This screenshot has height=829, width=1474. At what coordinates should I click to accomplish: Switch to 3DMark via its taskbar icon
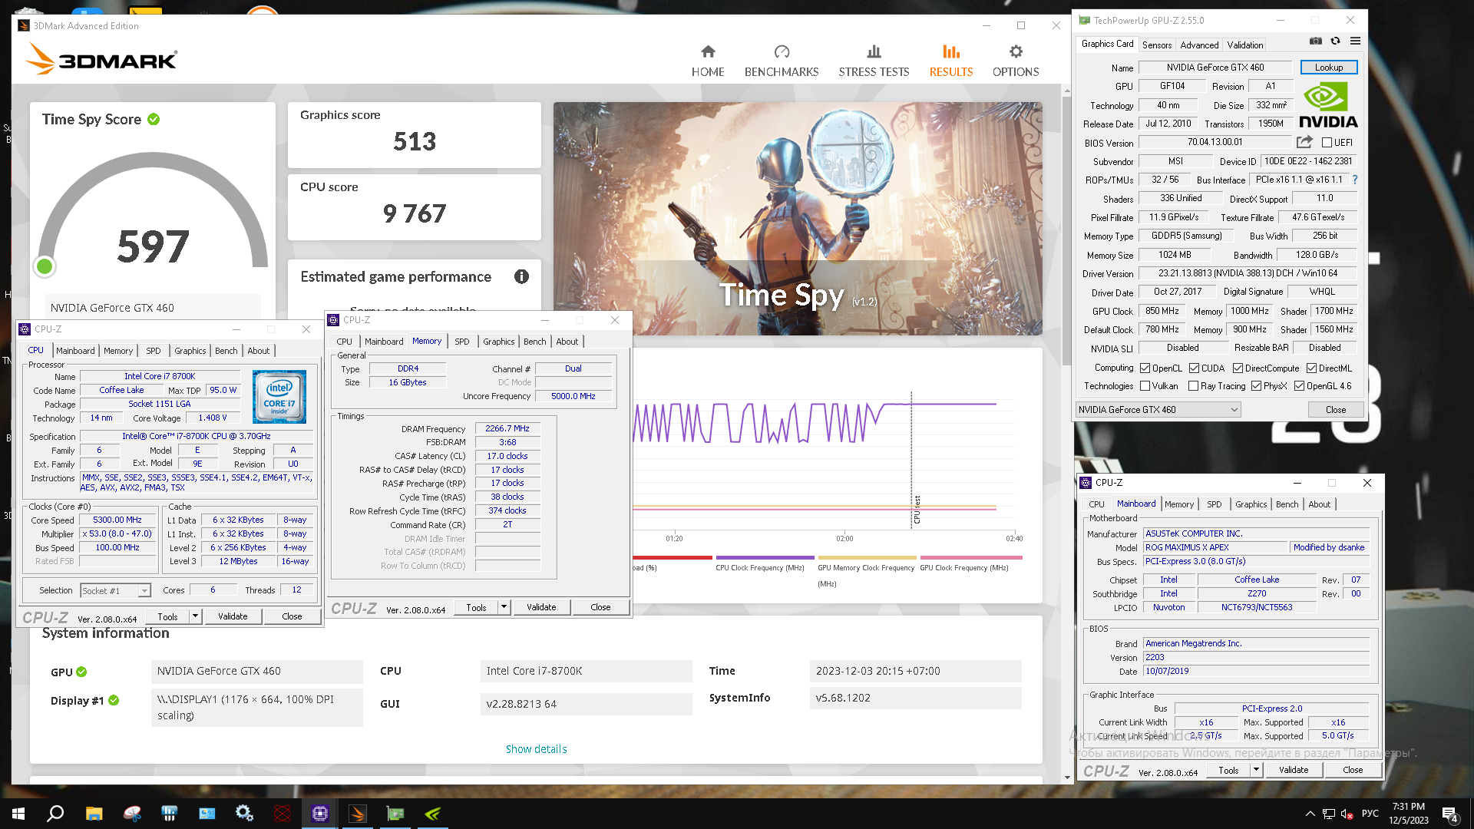[358, 814]
